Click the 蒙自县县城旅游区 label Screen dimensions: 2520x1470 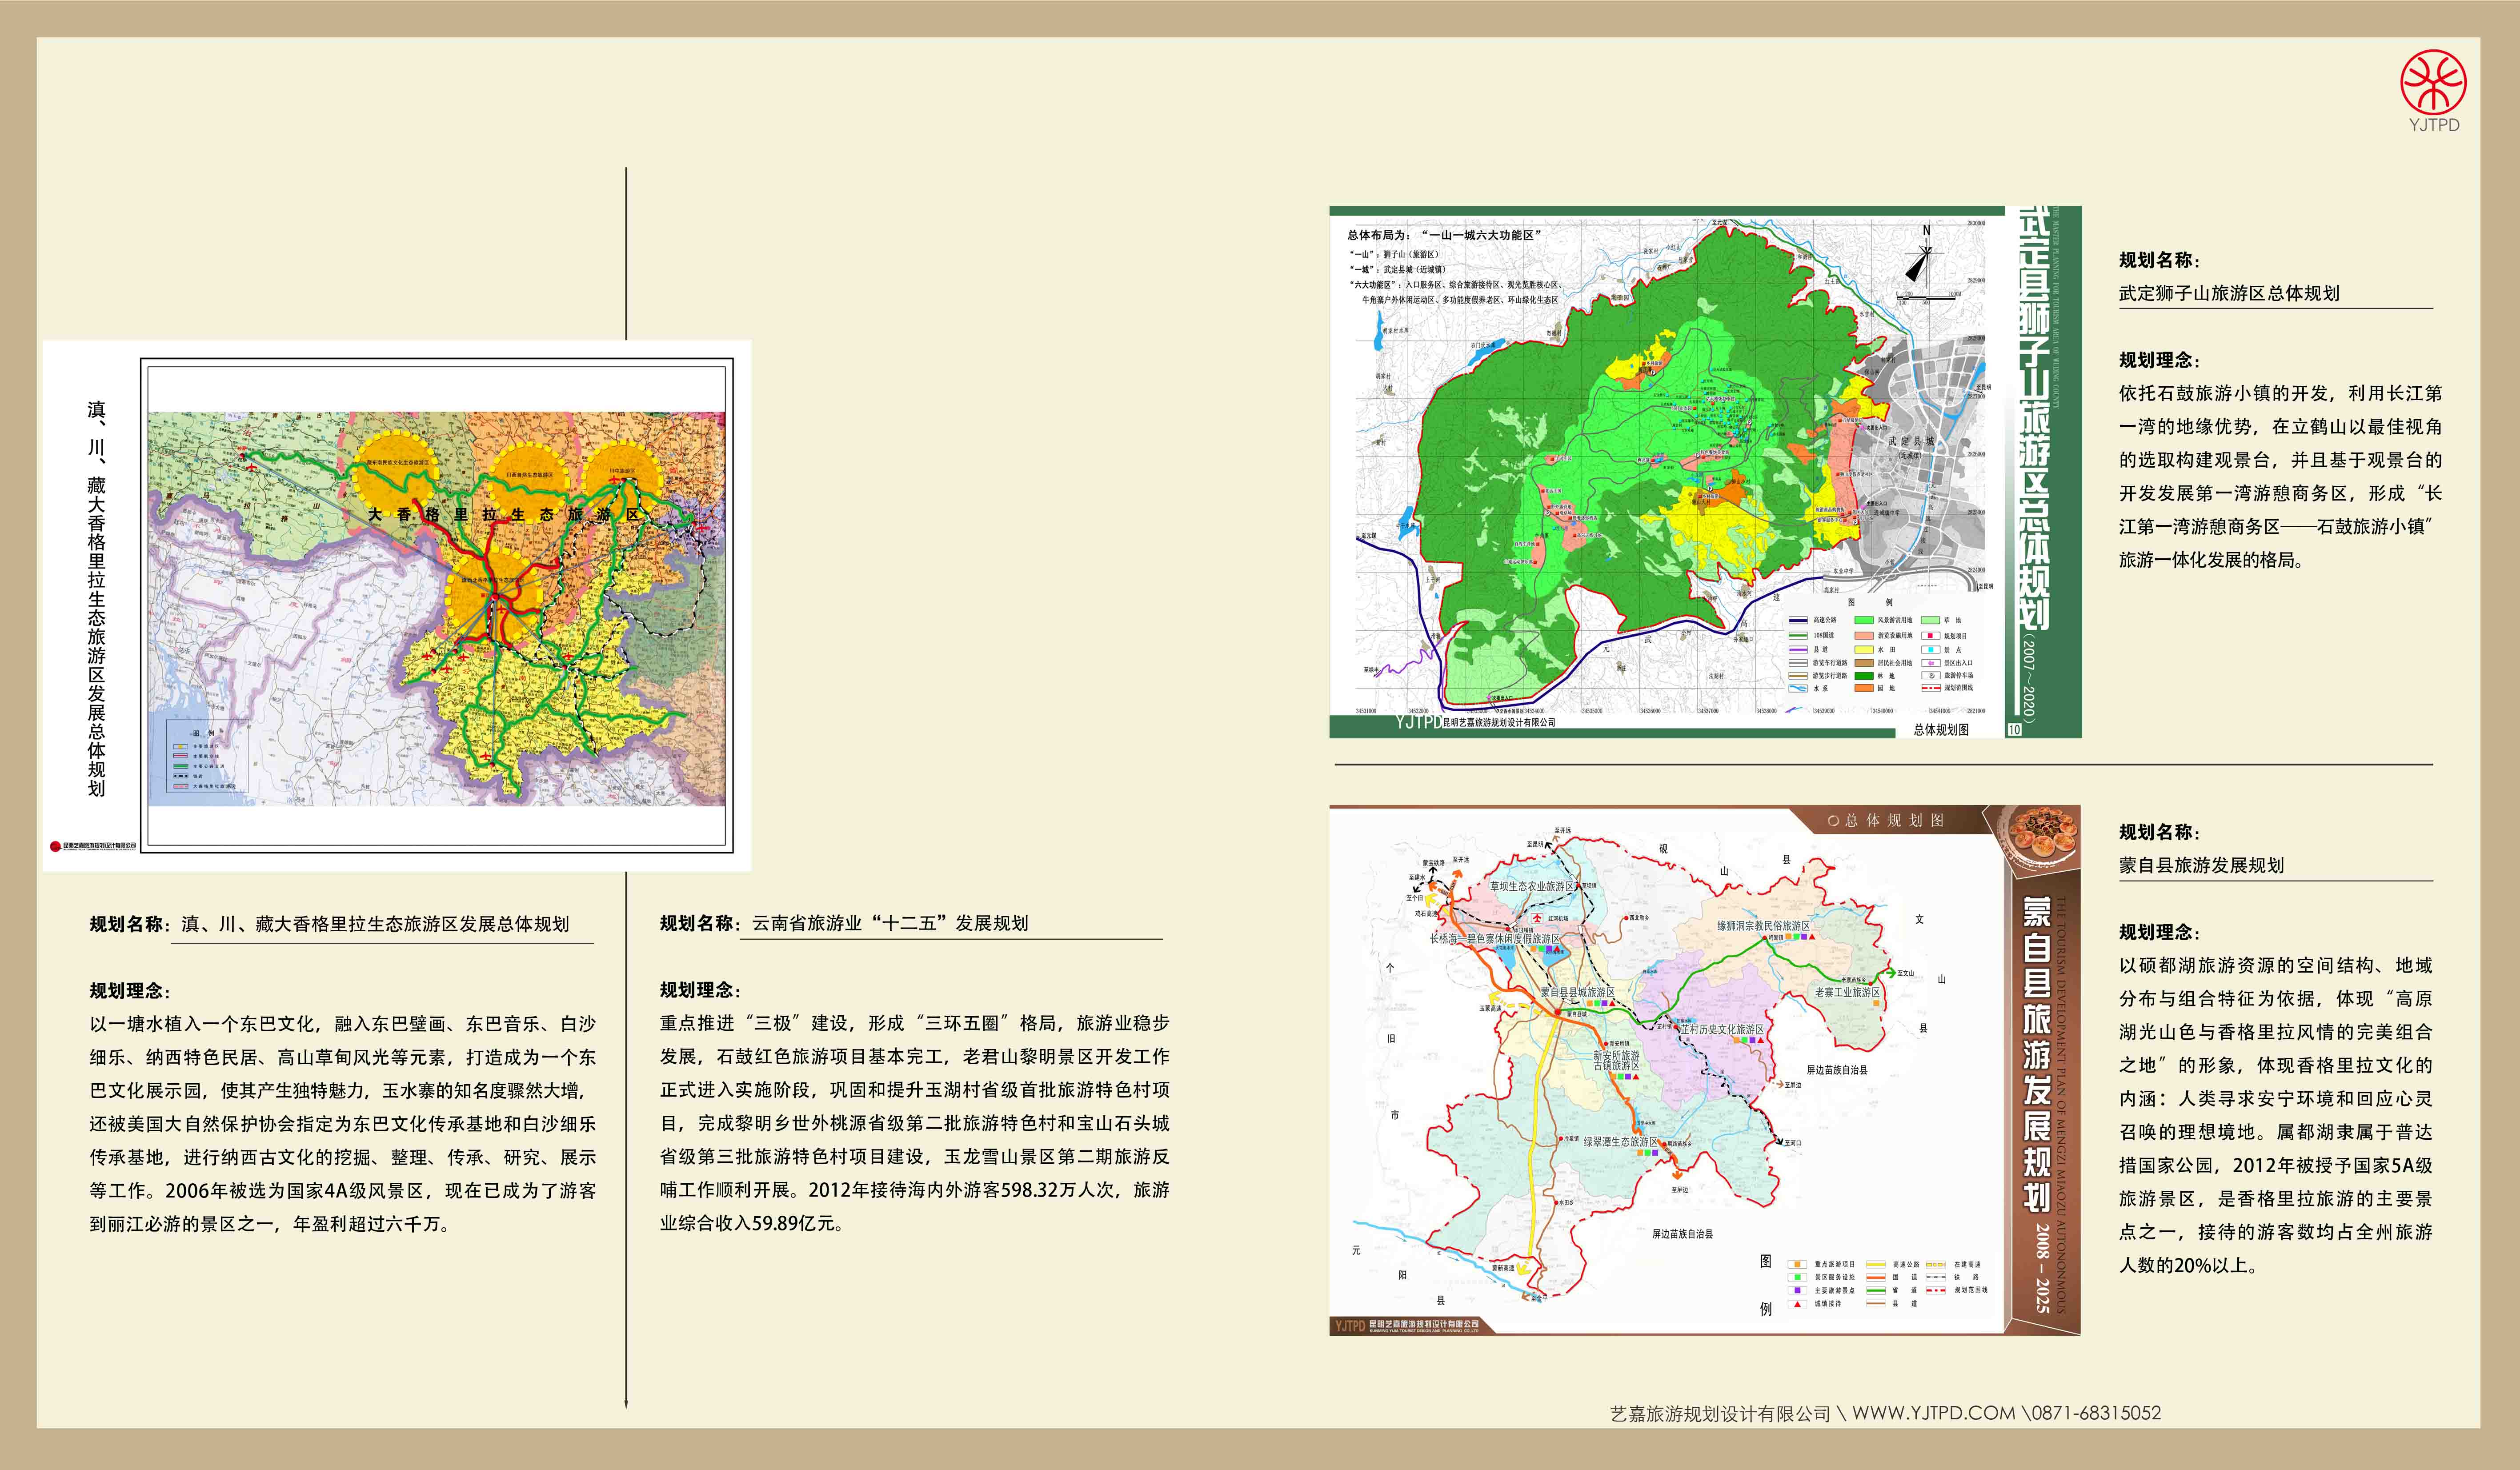[x=1577, y=992]
